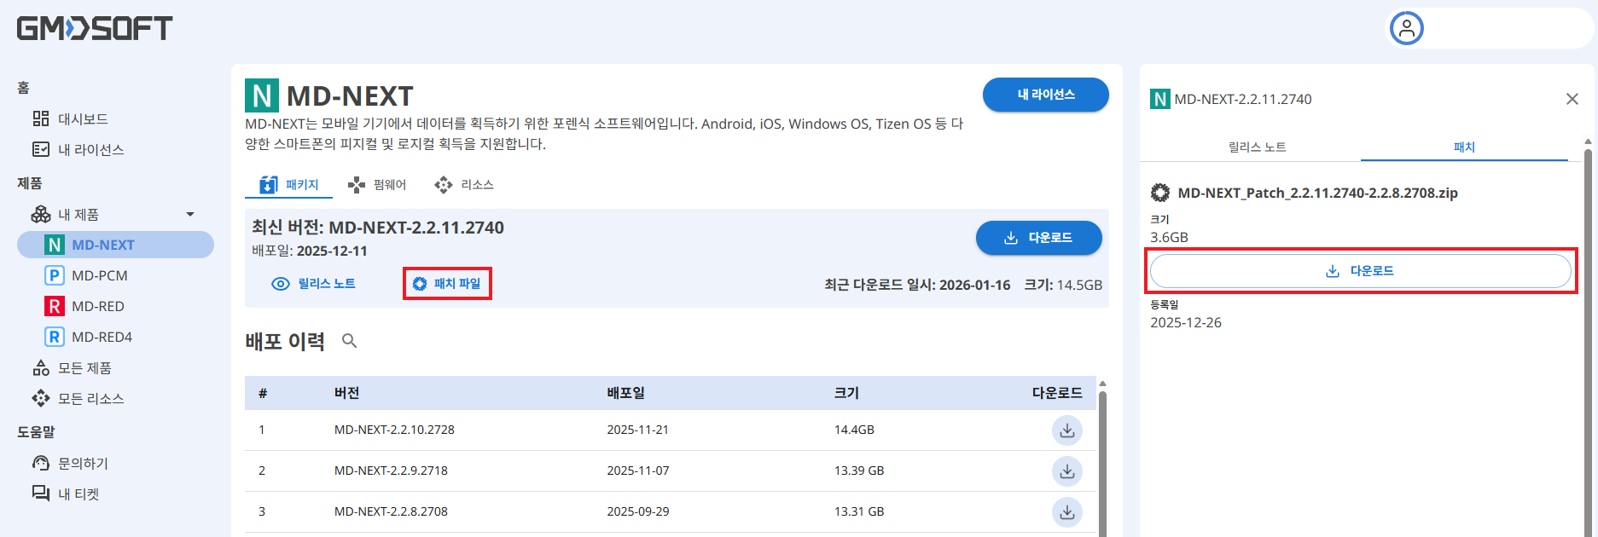Click the patch file download button
This screenshot has width=1598, height=537.
pos(1361,271)
